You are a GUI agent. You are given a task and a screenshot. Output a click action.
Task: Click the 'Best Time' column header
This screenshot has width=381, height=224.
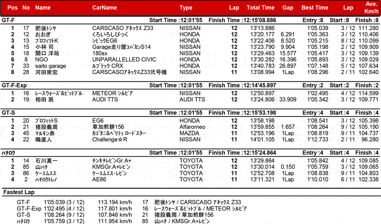coord(315,8)
